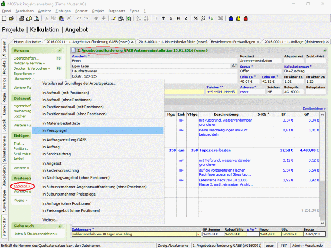Click the Paste clipboard toolbar icon
This screenshot has width=331, height=248.
61,18
